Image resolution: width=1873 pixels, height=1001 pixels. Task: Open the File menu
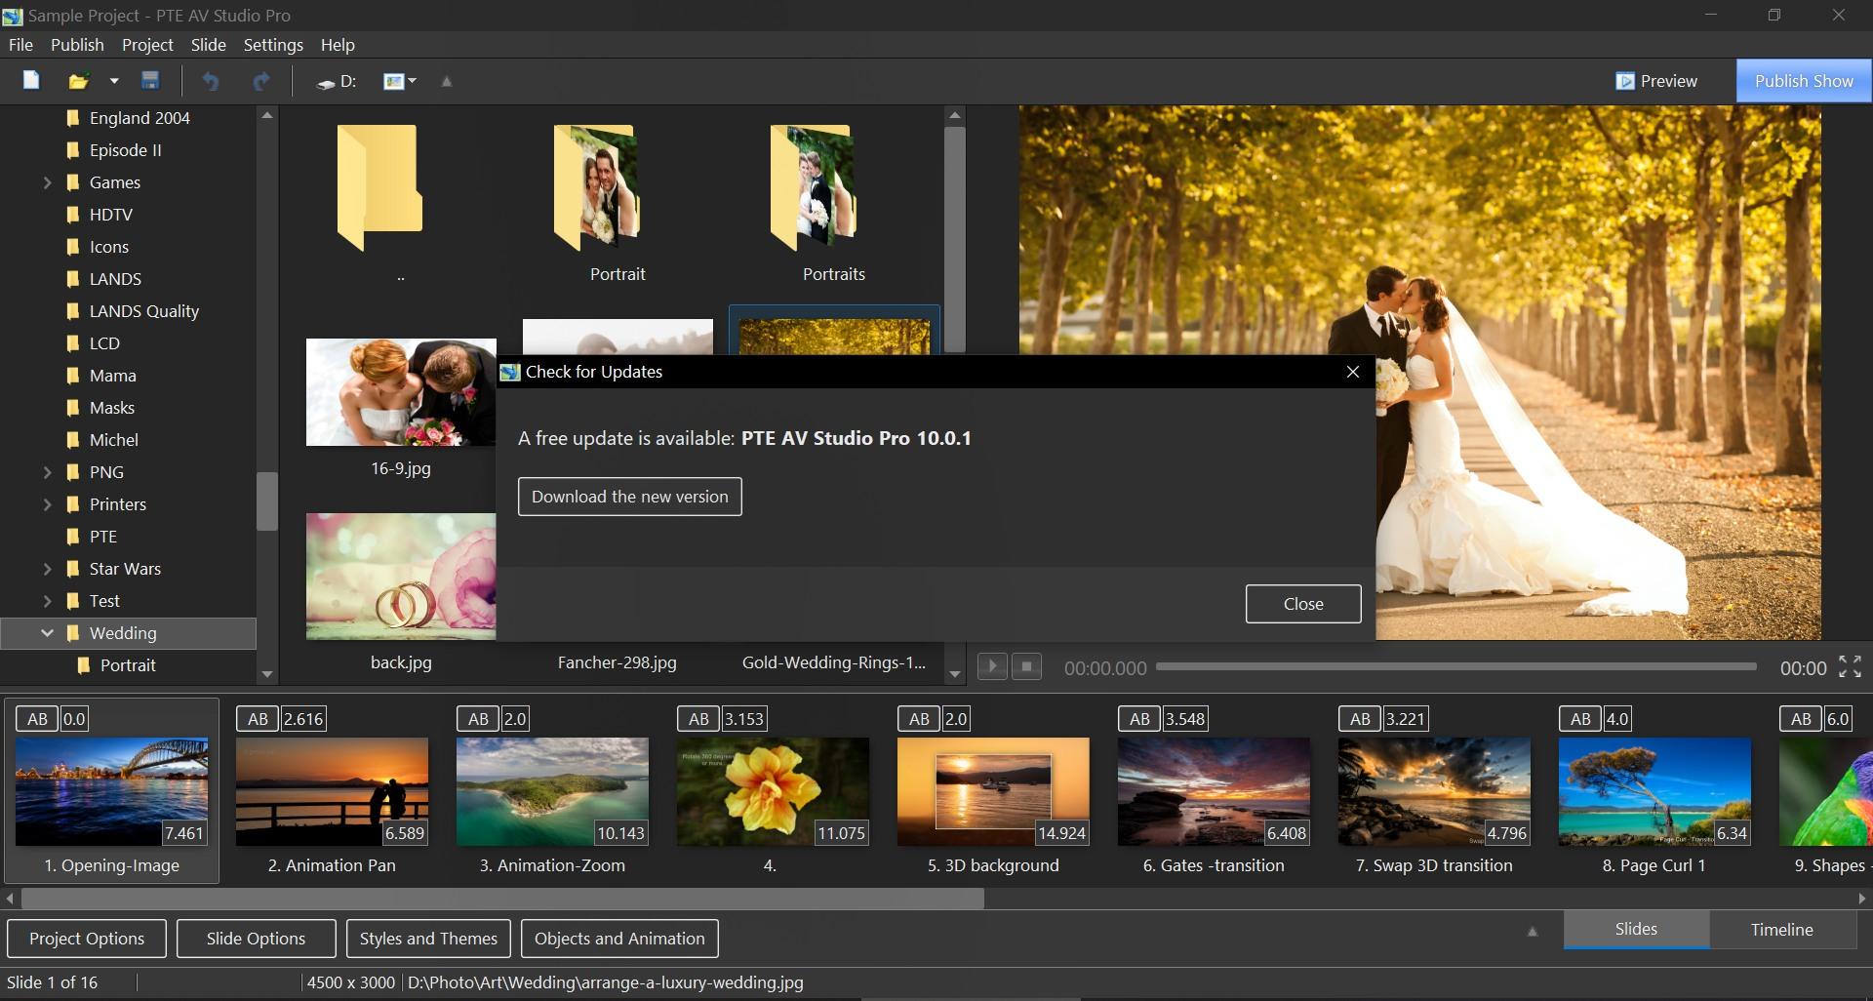[20, 45]
